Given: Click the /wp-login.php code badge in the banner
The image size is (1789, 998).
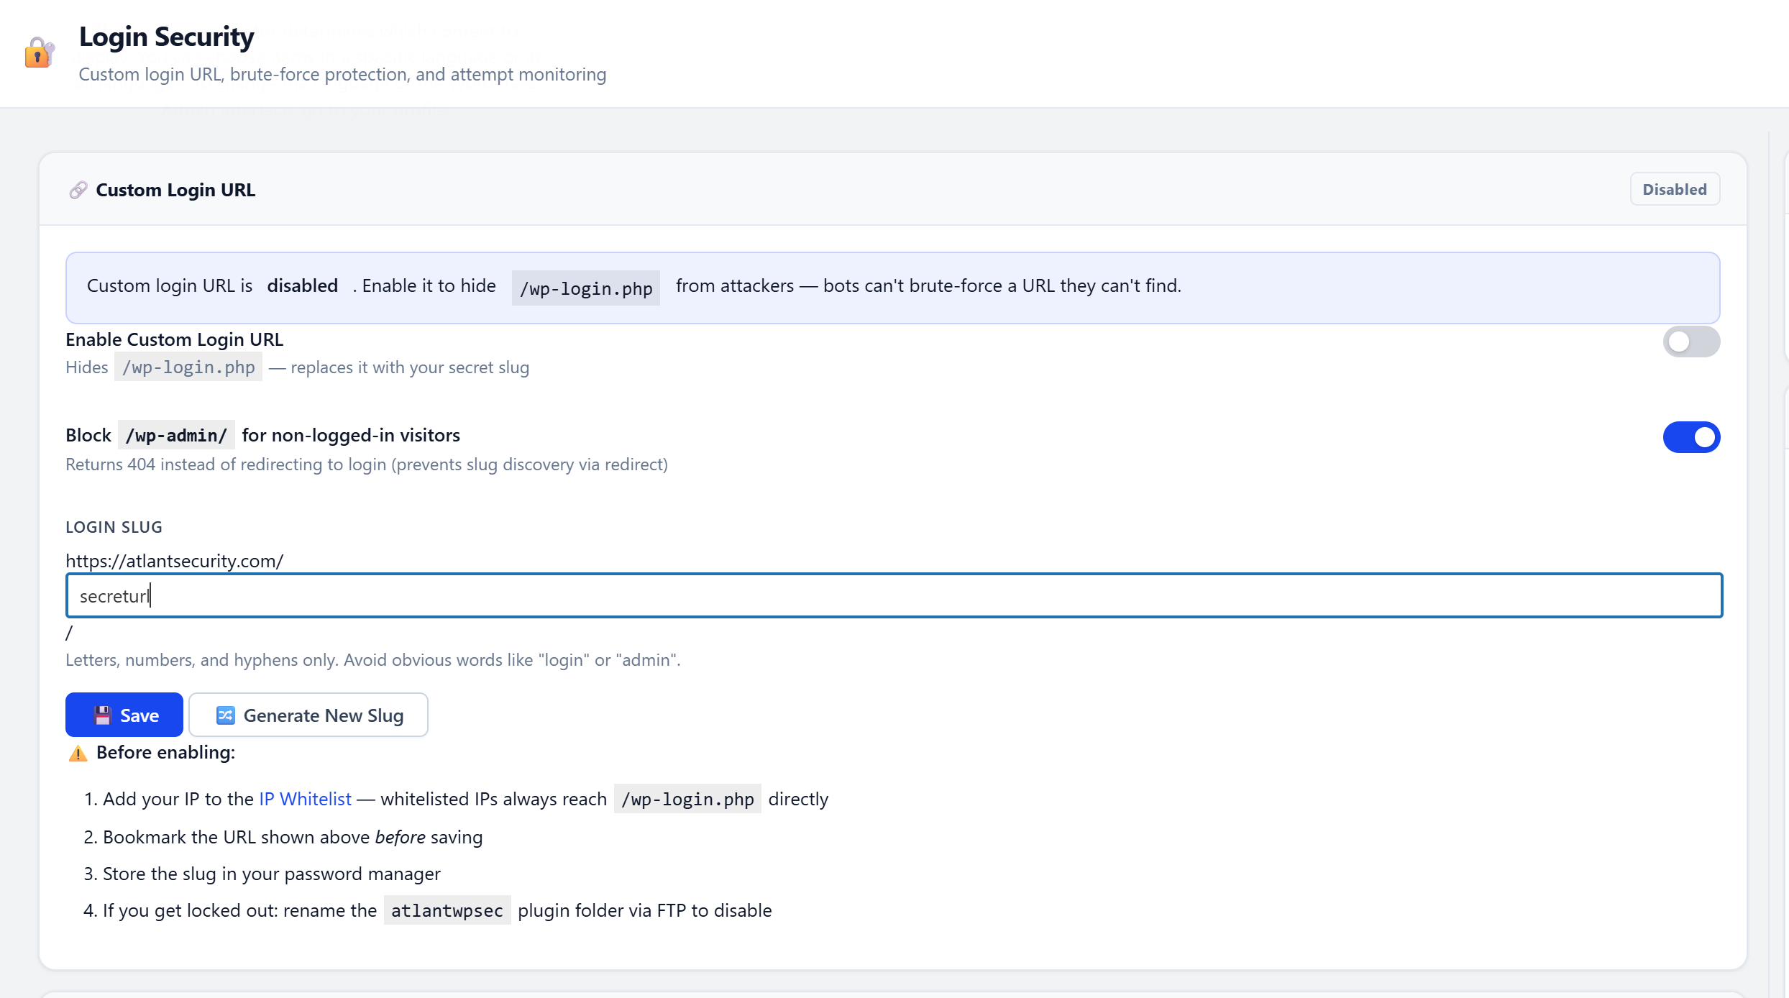Looking at the screenshot, I should [585, 288].
